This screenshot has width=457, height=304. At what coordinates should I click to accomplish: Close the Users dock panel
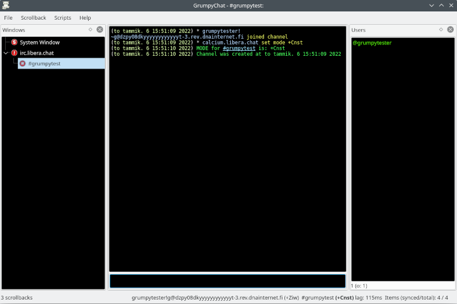tap(450, 29)
